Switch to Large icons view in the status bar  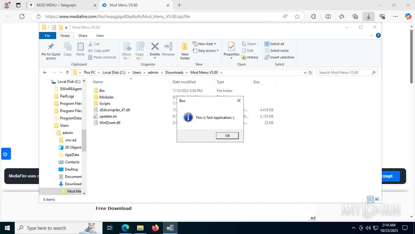pyautogui.click(x=377, y=199)
